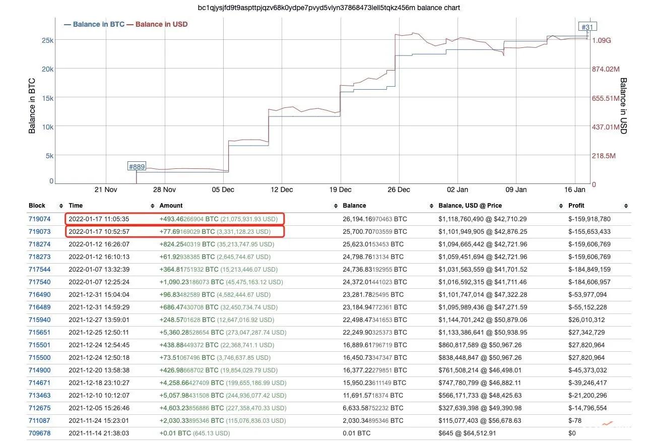Select profit value $27,342,729
Viewport: 652px width, 441px height.
588,332
